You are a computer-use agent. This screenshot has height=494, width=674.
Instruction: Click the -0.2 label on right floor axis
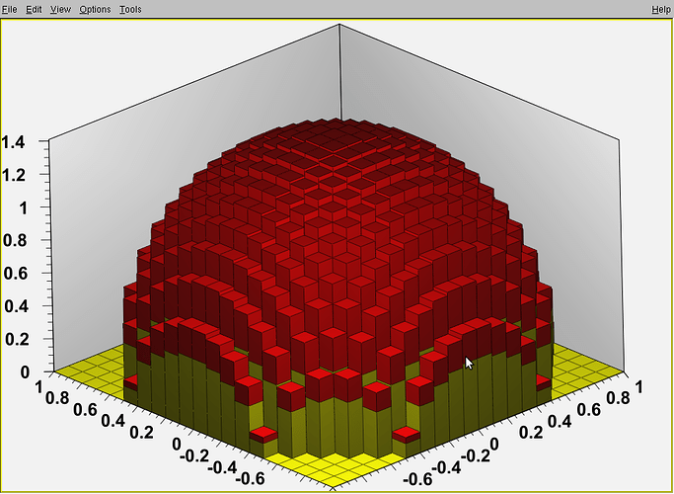tap(474, 455)
